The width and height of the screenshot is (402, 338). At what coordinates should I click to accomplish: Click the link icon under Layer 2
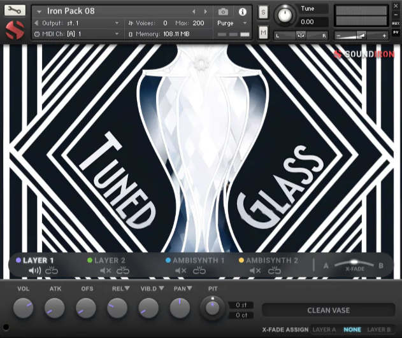(123, 271)
